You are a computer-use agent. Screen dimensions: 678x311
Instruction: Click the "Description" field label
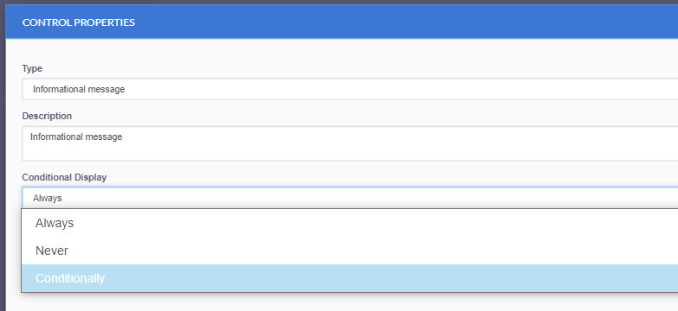point(47,116)
